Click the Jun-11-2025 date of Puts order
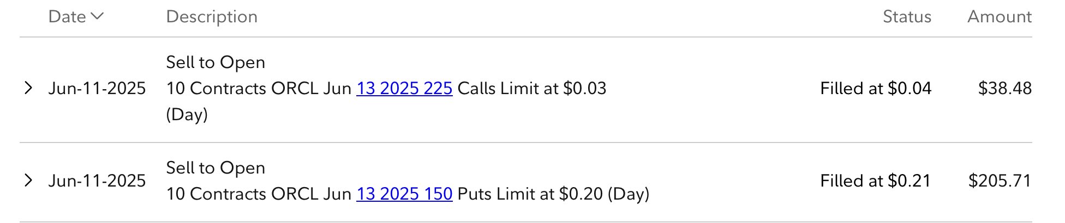The width and height of the screenshot is (1065, 223). [x=97, y=181]
